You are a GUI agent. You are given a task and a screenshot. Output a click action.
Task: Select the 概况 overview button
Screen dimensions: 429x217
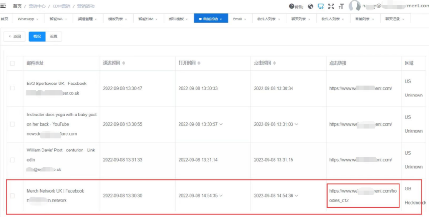tap(37, 36)
